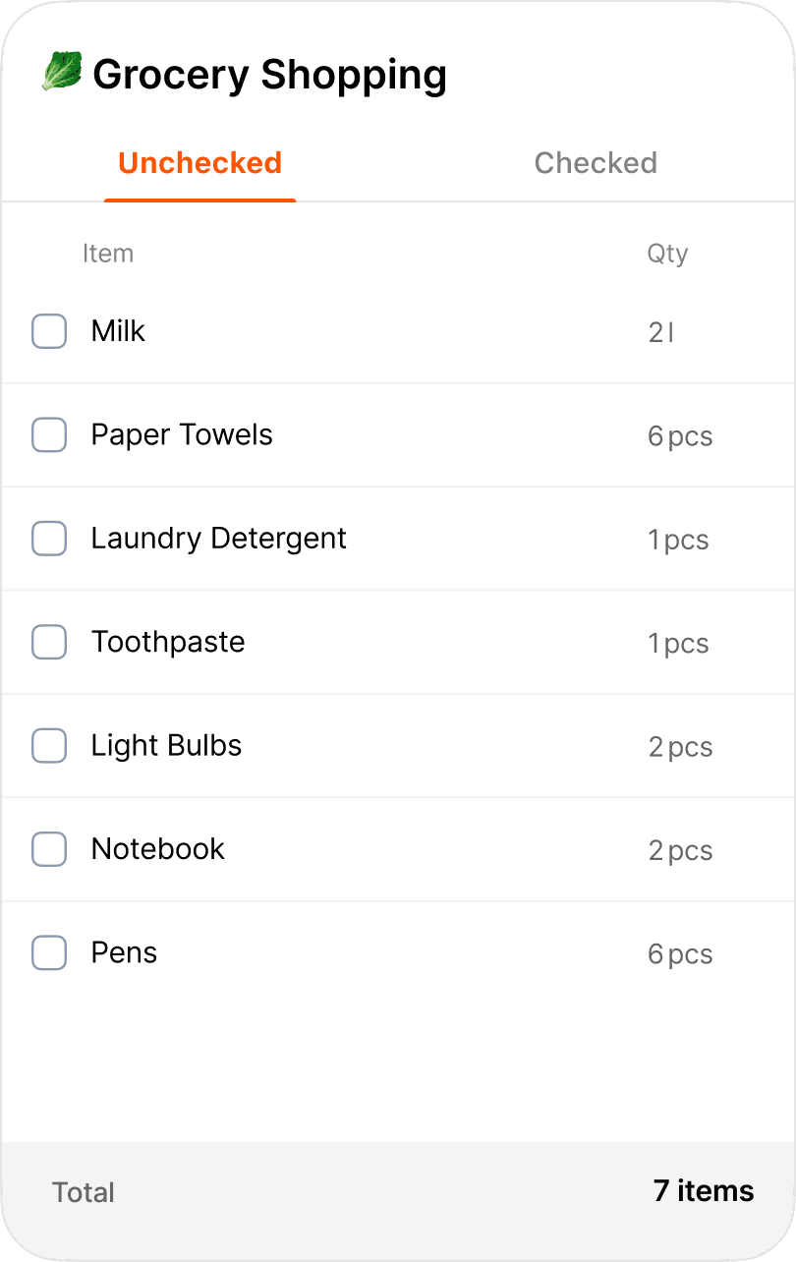
Task: Toggle the Light Bulbs checkbox
Action: 49,746
